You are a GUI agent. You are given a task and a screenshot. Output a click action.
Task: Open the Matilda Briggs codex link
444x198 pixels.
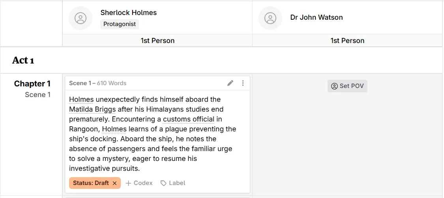point(92,109)
